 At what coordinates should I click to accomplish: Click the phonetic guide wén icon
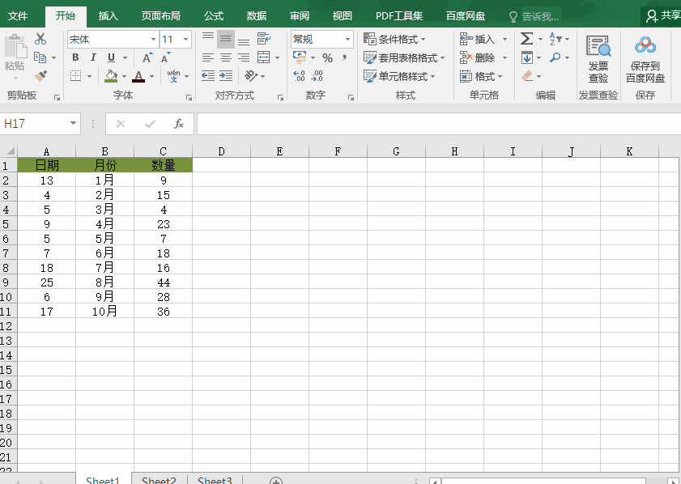[x=174, y=76]
